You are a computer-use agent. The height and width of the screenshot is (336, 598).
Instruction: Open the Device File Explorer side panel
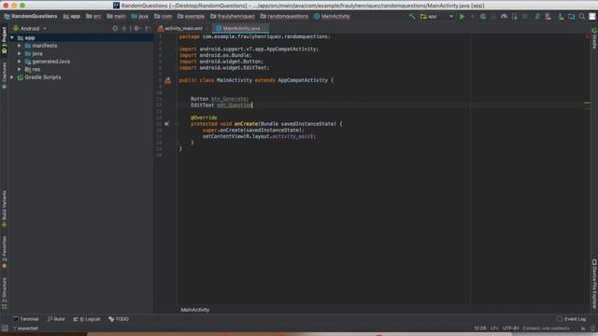pyautogui.click(x=594, y=284)
